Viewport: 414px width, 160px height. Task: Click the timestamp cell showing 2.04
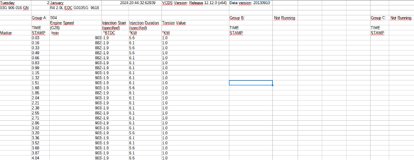[x=40, y=98]
